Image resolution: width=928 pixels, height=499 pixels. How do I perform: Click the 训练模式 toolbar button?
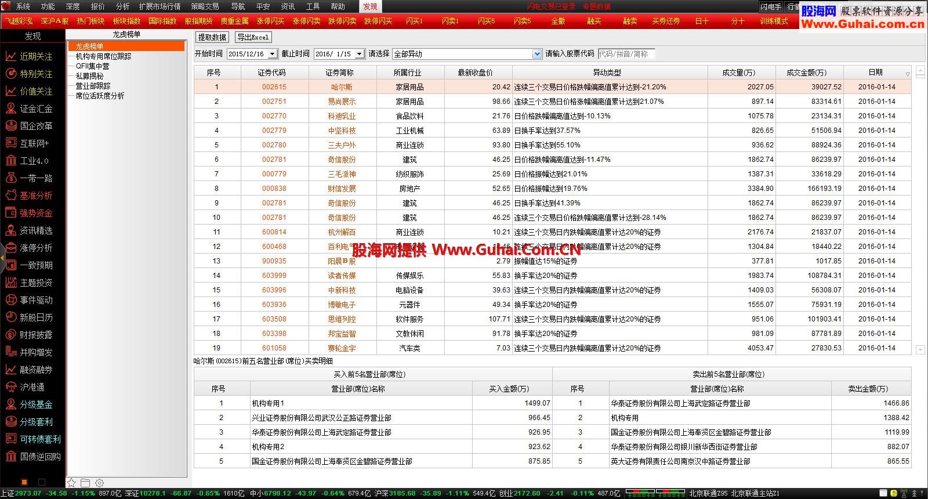(774, 21)
